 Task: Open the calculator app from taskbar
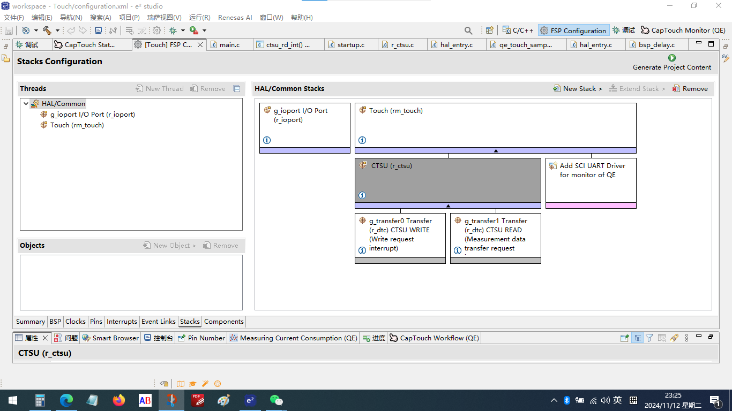(40, 400)
